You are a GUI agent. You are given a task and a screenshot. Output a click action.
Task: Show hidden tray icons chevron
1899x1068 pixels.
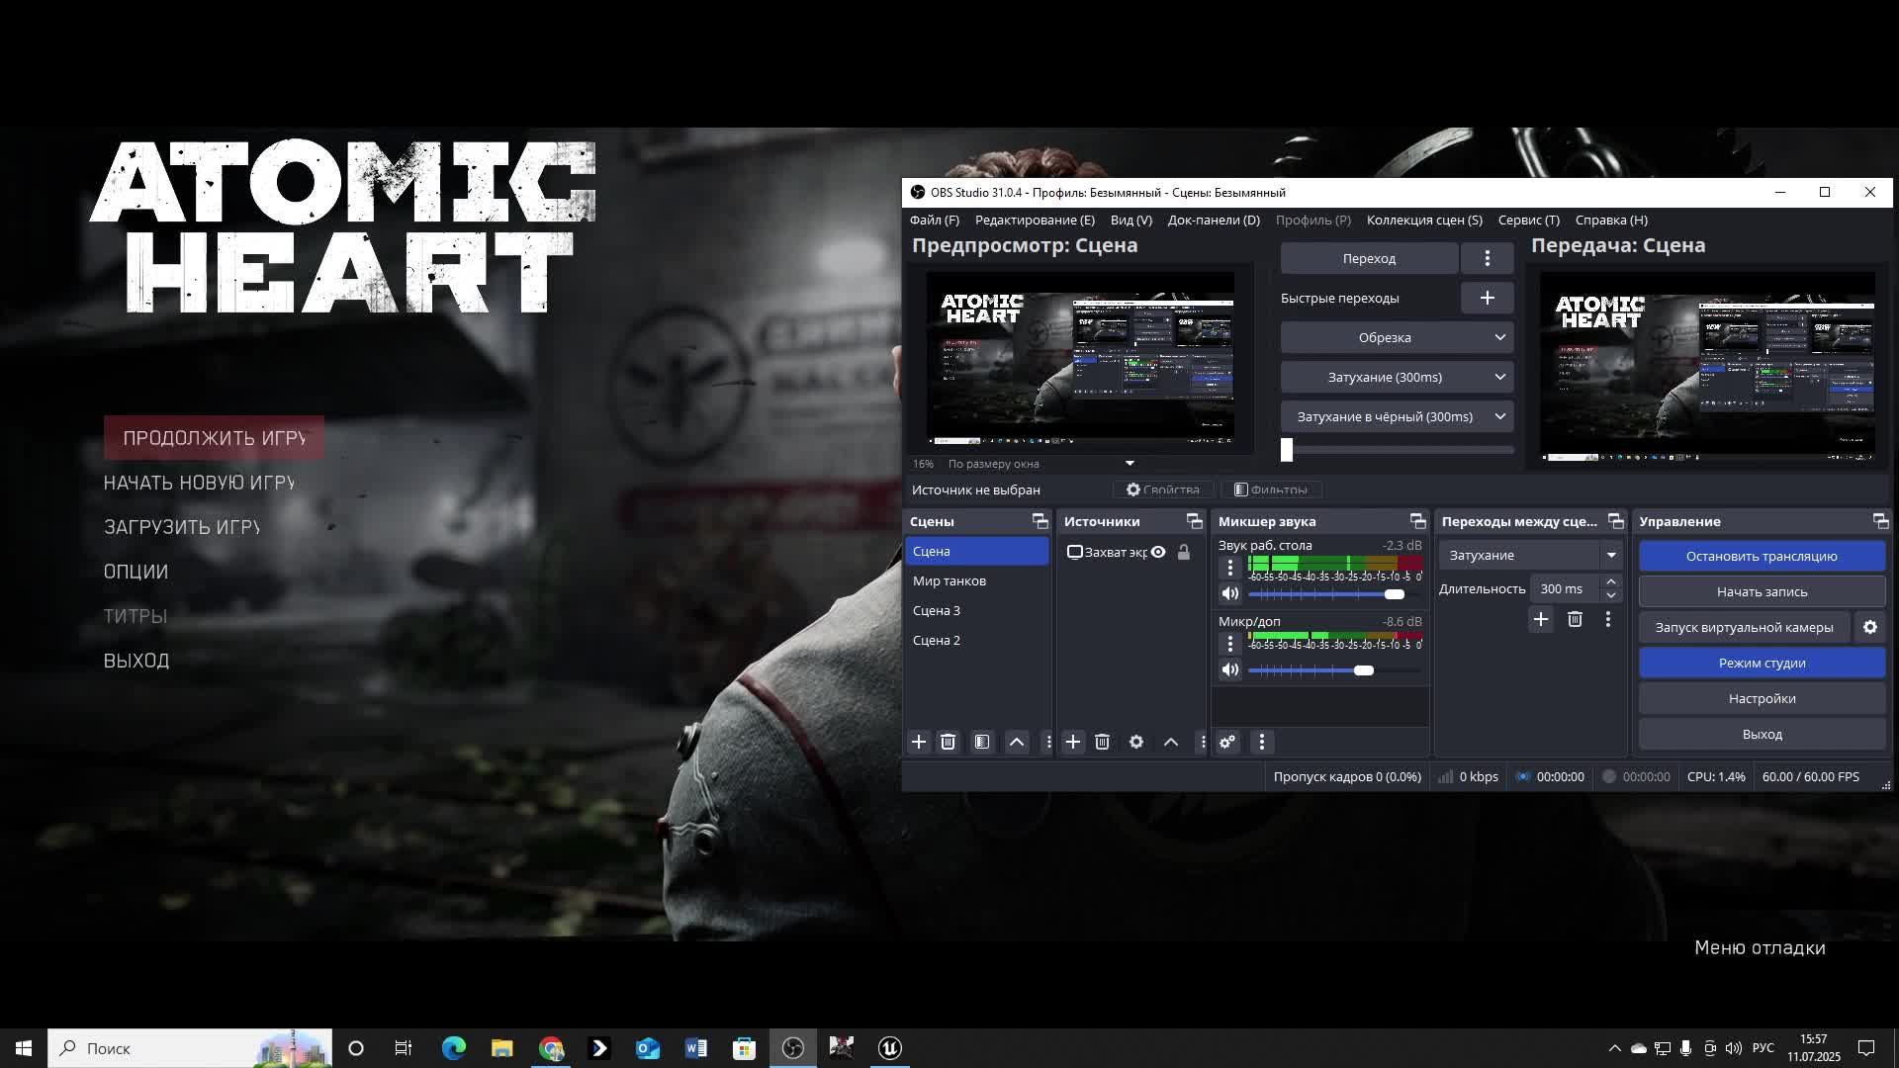point(1614,1048)
